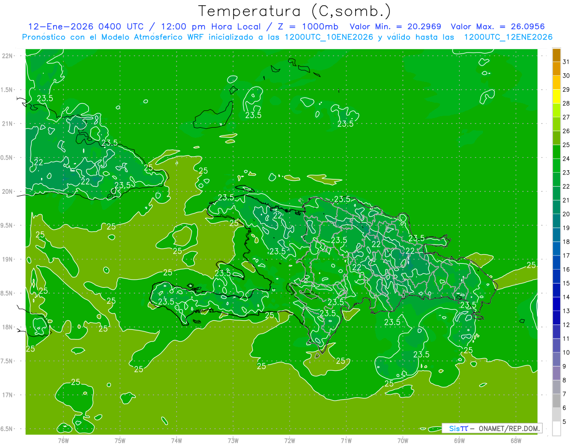Pick the white swatch below colorbar 5
Screen dimensions: 579x447
pos(556,429)
